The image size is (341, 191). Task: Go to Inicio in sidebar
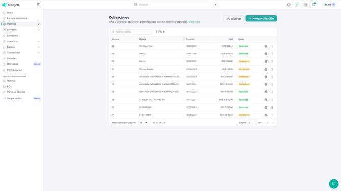click(x=10, y=13)
